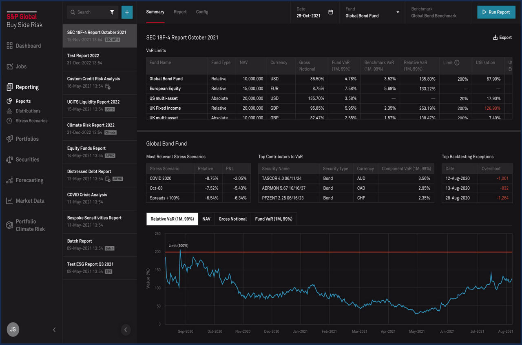Open the Portfolios icon
Image resolution: width=522 pixels, height=345 pixels.
(x=9, y=139)
